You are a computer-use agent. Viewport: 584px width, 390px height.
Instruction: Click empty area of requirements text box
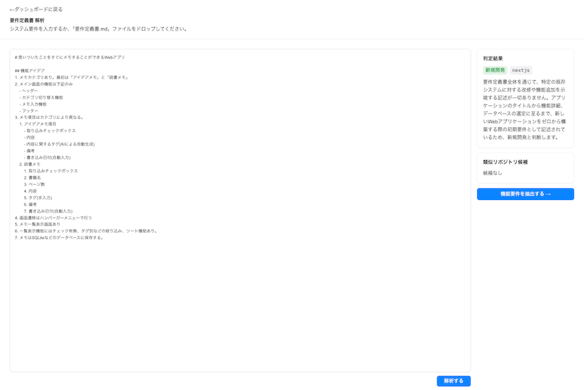[x=240, y=306]
